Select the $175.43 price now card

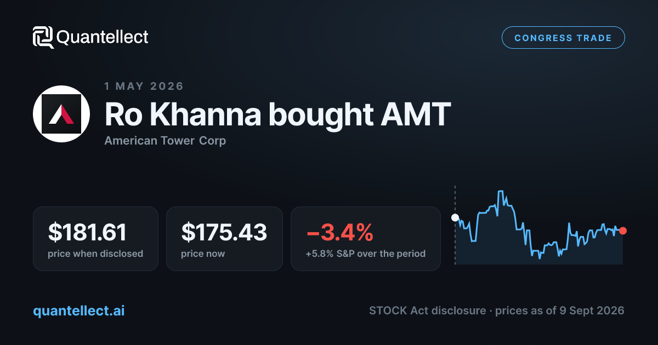coord(224,238)
